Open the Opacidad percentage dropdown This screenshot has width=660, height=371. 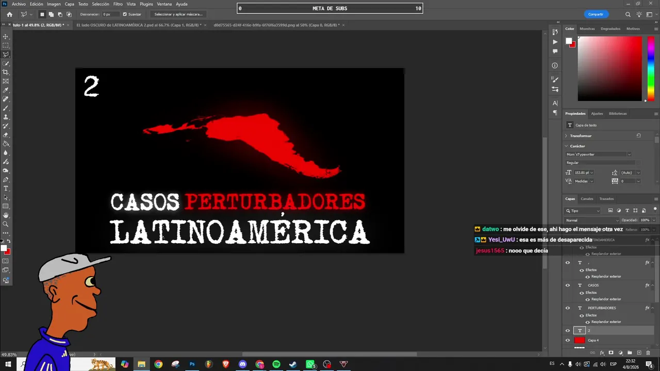coord(654,221)
